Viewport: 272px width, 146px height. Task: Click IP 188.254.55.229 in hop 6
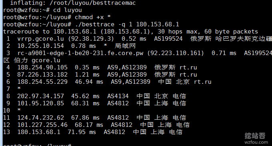click(x=42, y=82)
